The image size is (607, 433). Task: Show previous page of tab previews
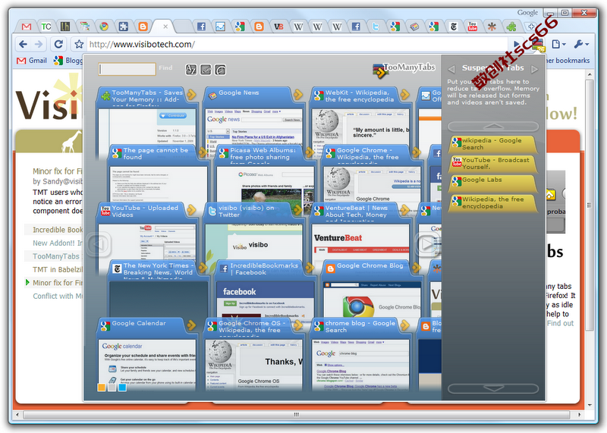coord(99,244)
